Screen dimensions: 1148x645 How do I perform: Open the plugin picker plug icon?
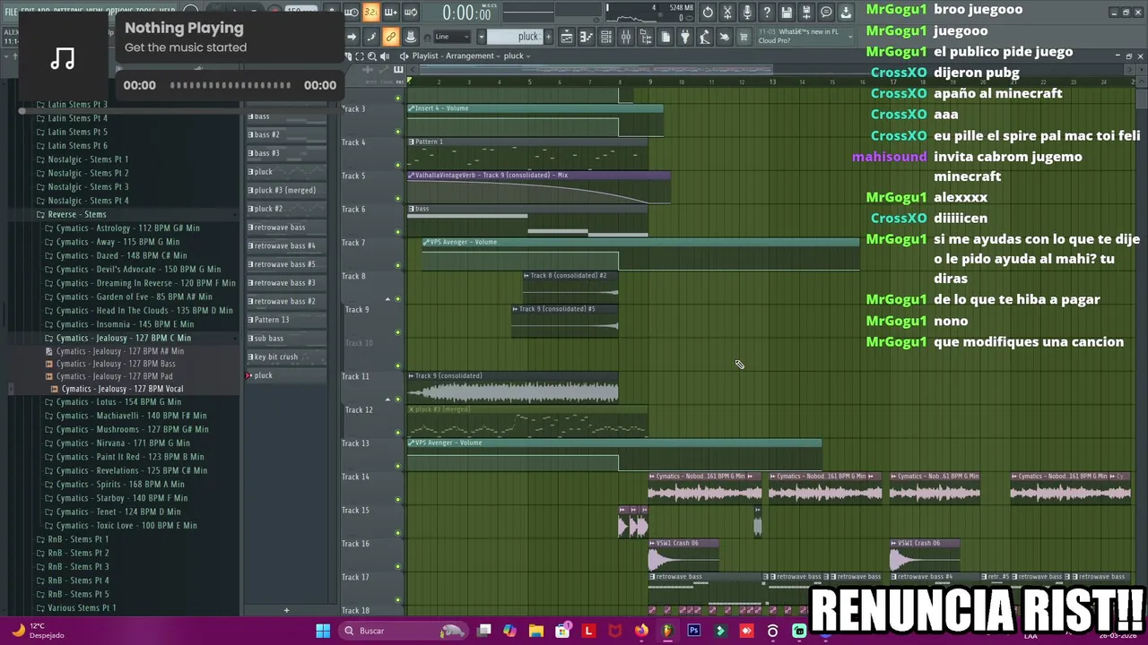[x=685, y=37]
